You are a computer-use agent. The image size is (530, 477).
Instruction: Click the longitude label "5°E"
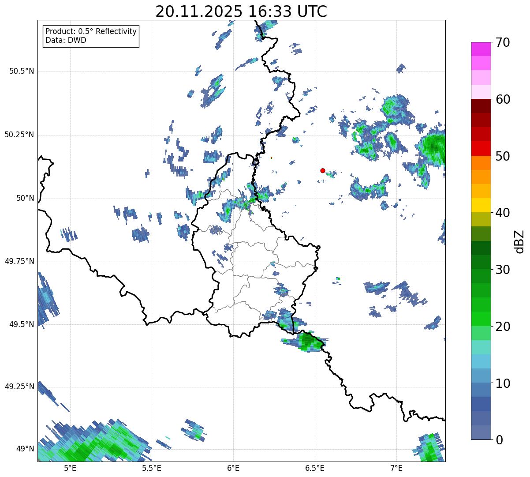[70, 468]
